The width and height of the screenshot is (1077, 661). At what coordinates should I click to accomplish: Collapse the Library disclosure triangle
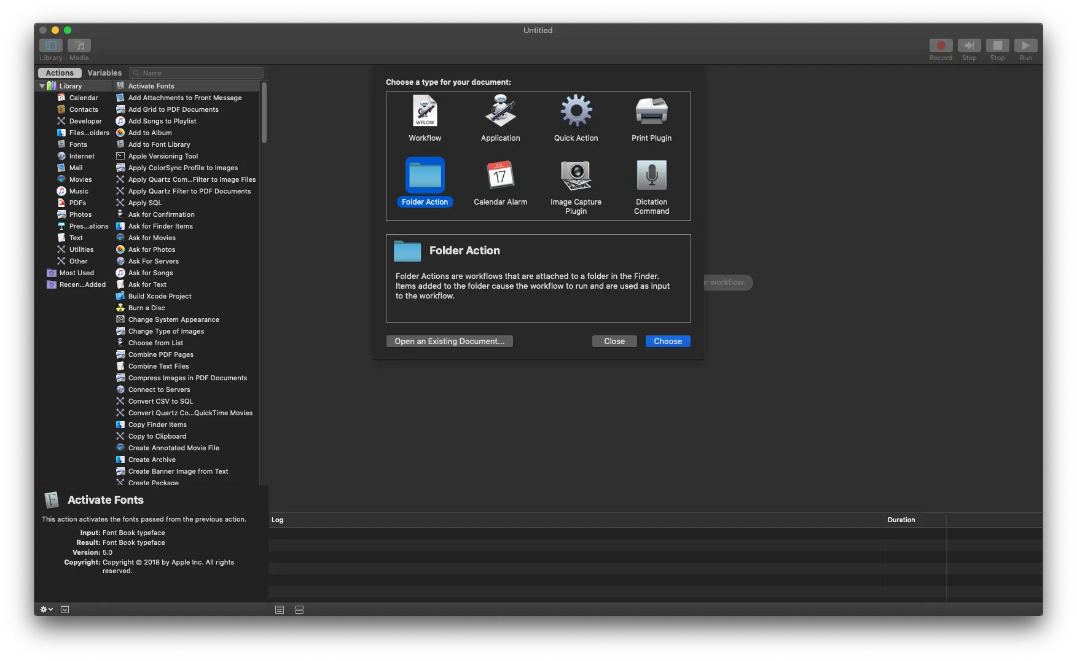[x=42, y=86]
